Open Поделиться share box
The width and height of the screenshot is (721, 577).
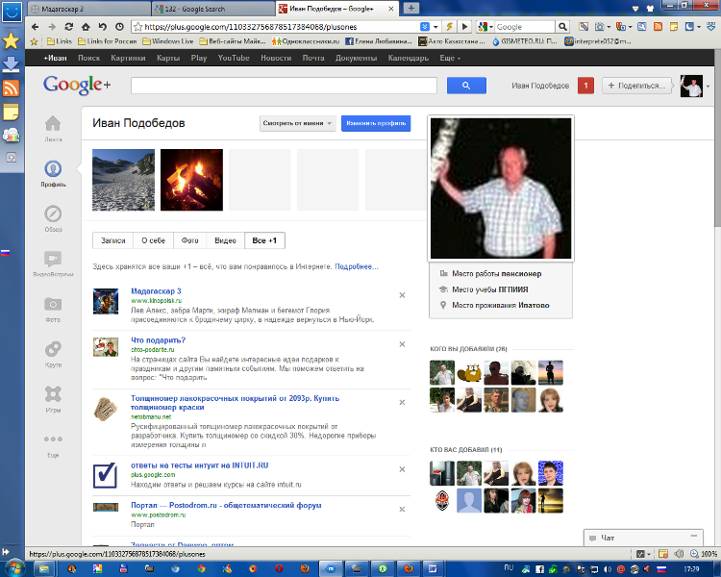(637, 86)
